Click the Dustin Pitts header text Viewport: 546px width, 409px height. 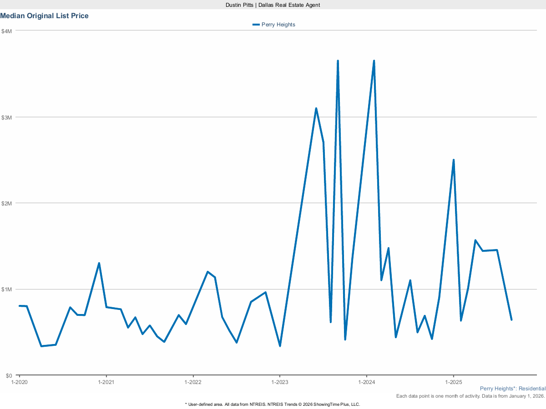coord(273,5)
